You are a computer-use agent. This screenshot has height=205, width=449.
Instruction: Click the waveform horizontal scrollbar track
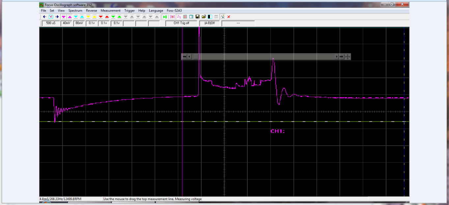(x=264, y=57)
